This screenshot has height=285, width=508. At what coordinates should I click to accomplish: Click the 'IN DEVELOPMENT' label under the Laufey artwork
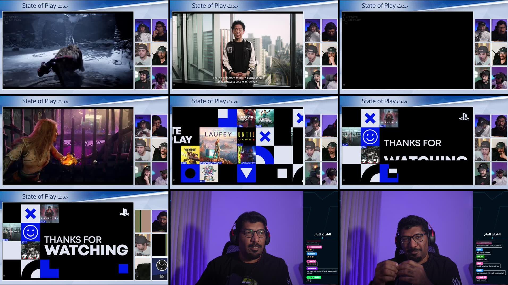tap(210, 163)
